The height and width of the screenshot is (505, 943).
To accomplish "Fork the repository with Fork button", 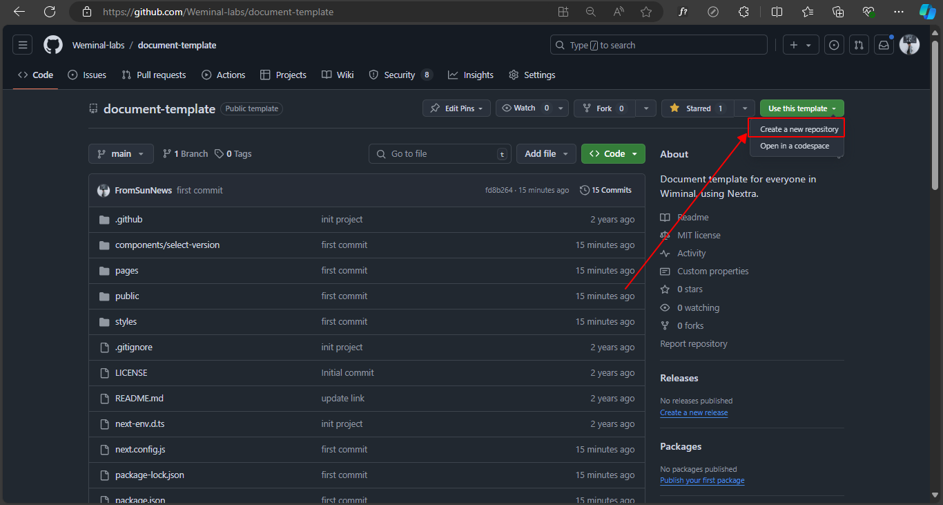I will [x=605, y=108].
